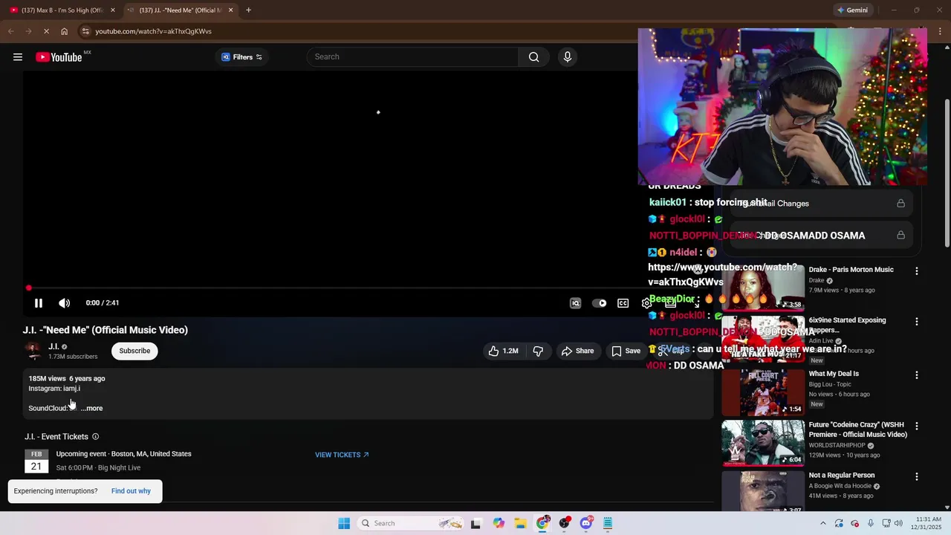View site information icon in address bar
This screenshot has width=951, height=535.
[85, 31]
